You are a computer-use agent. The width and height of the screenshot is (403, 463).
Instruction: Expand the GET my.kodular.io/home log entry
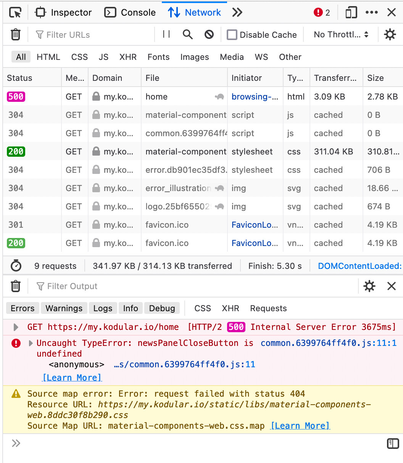[x=16, y=327]
